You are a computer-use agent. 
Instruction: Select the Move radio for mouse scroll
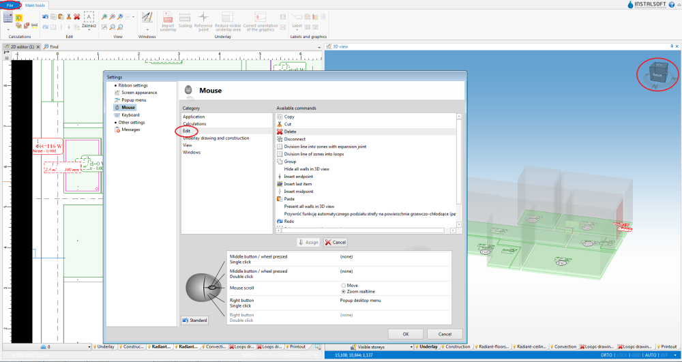click(344, 286)
